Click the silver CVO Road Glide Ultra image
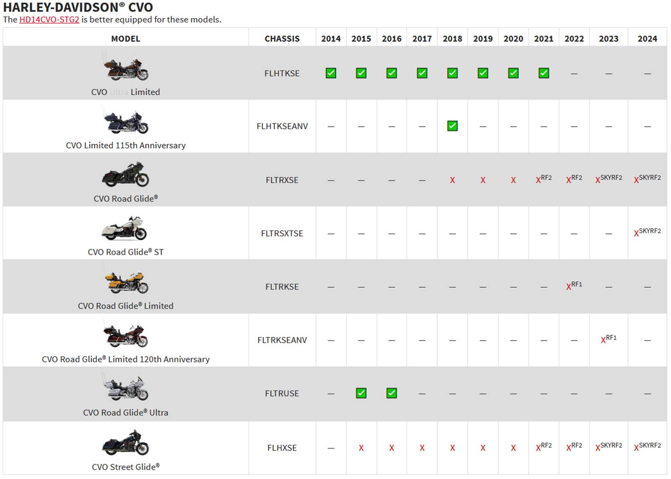 tap(126, 389)
